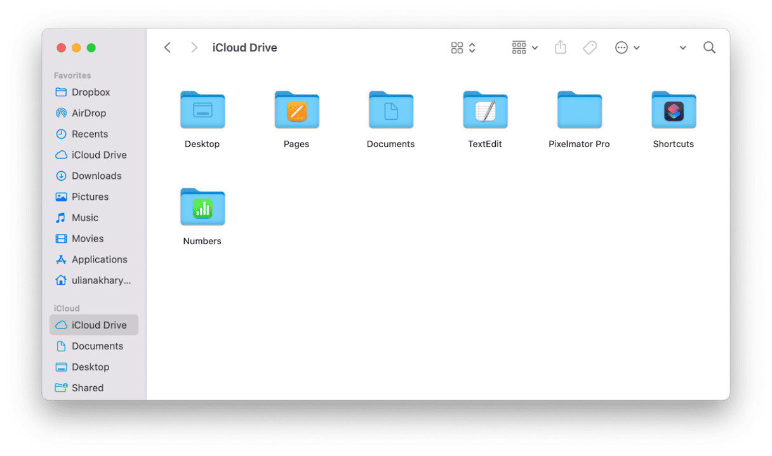Start a search with the magnifier icon

click(x=709, y=48)
